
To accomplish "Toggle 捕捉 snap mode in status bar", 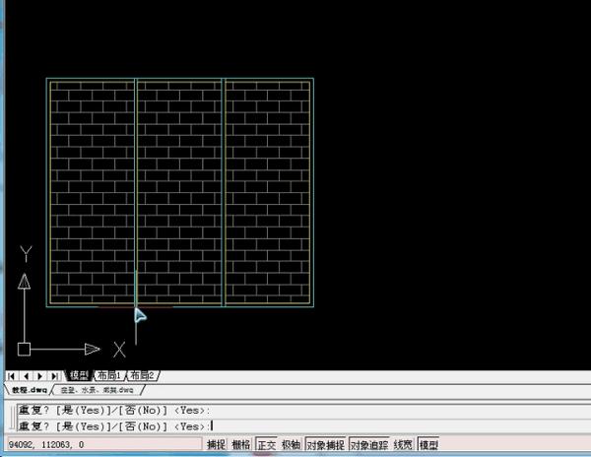I will tap(216, 445).
